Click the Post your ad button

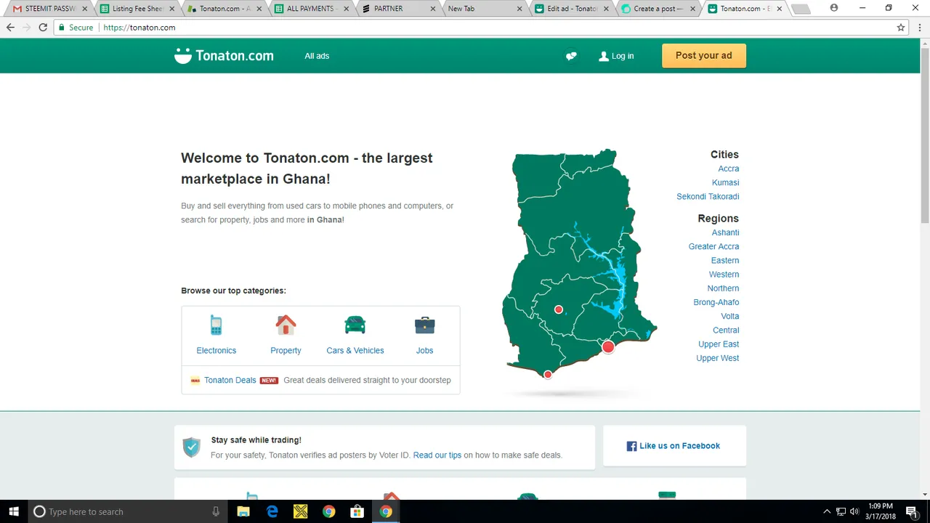point(703,56)
